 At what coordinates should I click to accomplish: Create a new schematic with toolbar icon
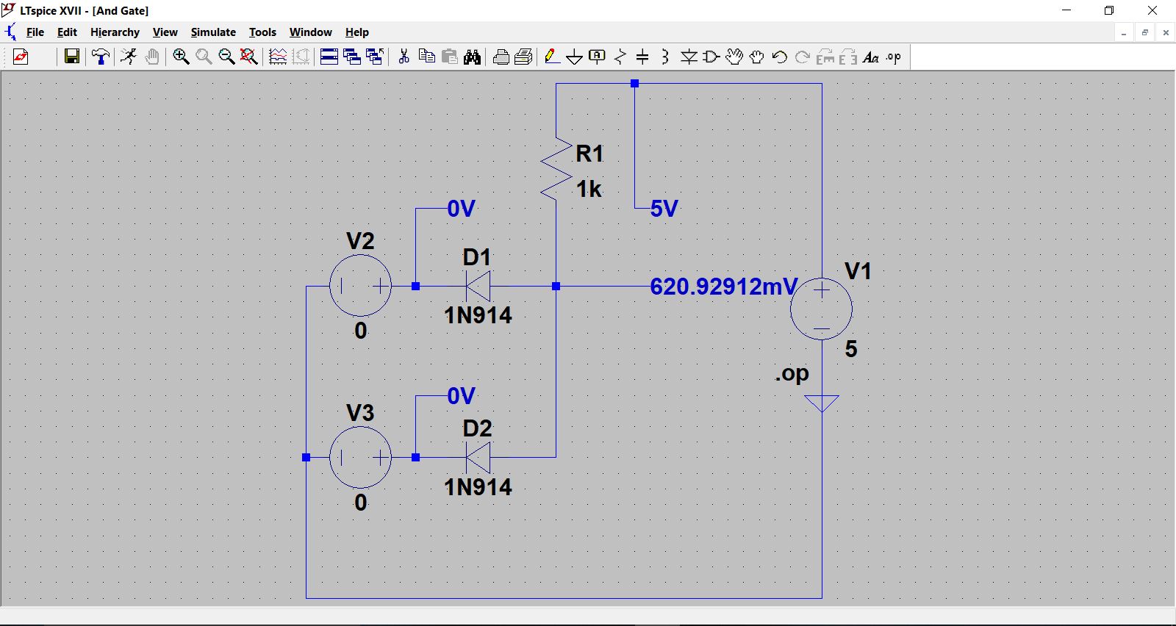tap(21, 57)
